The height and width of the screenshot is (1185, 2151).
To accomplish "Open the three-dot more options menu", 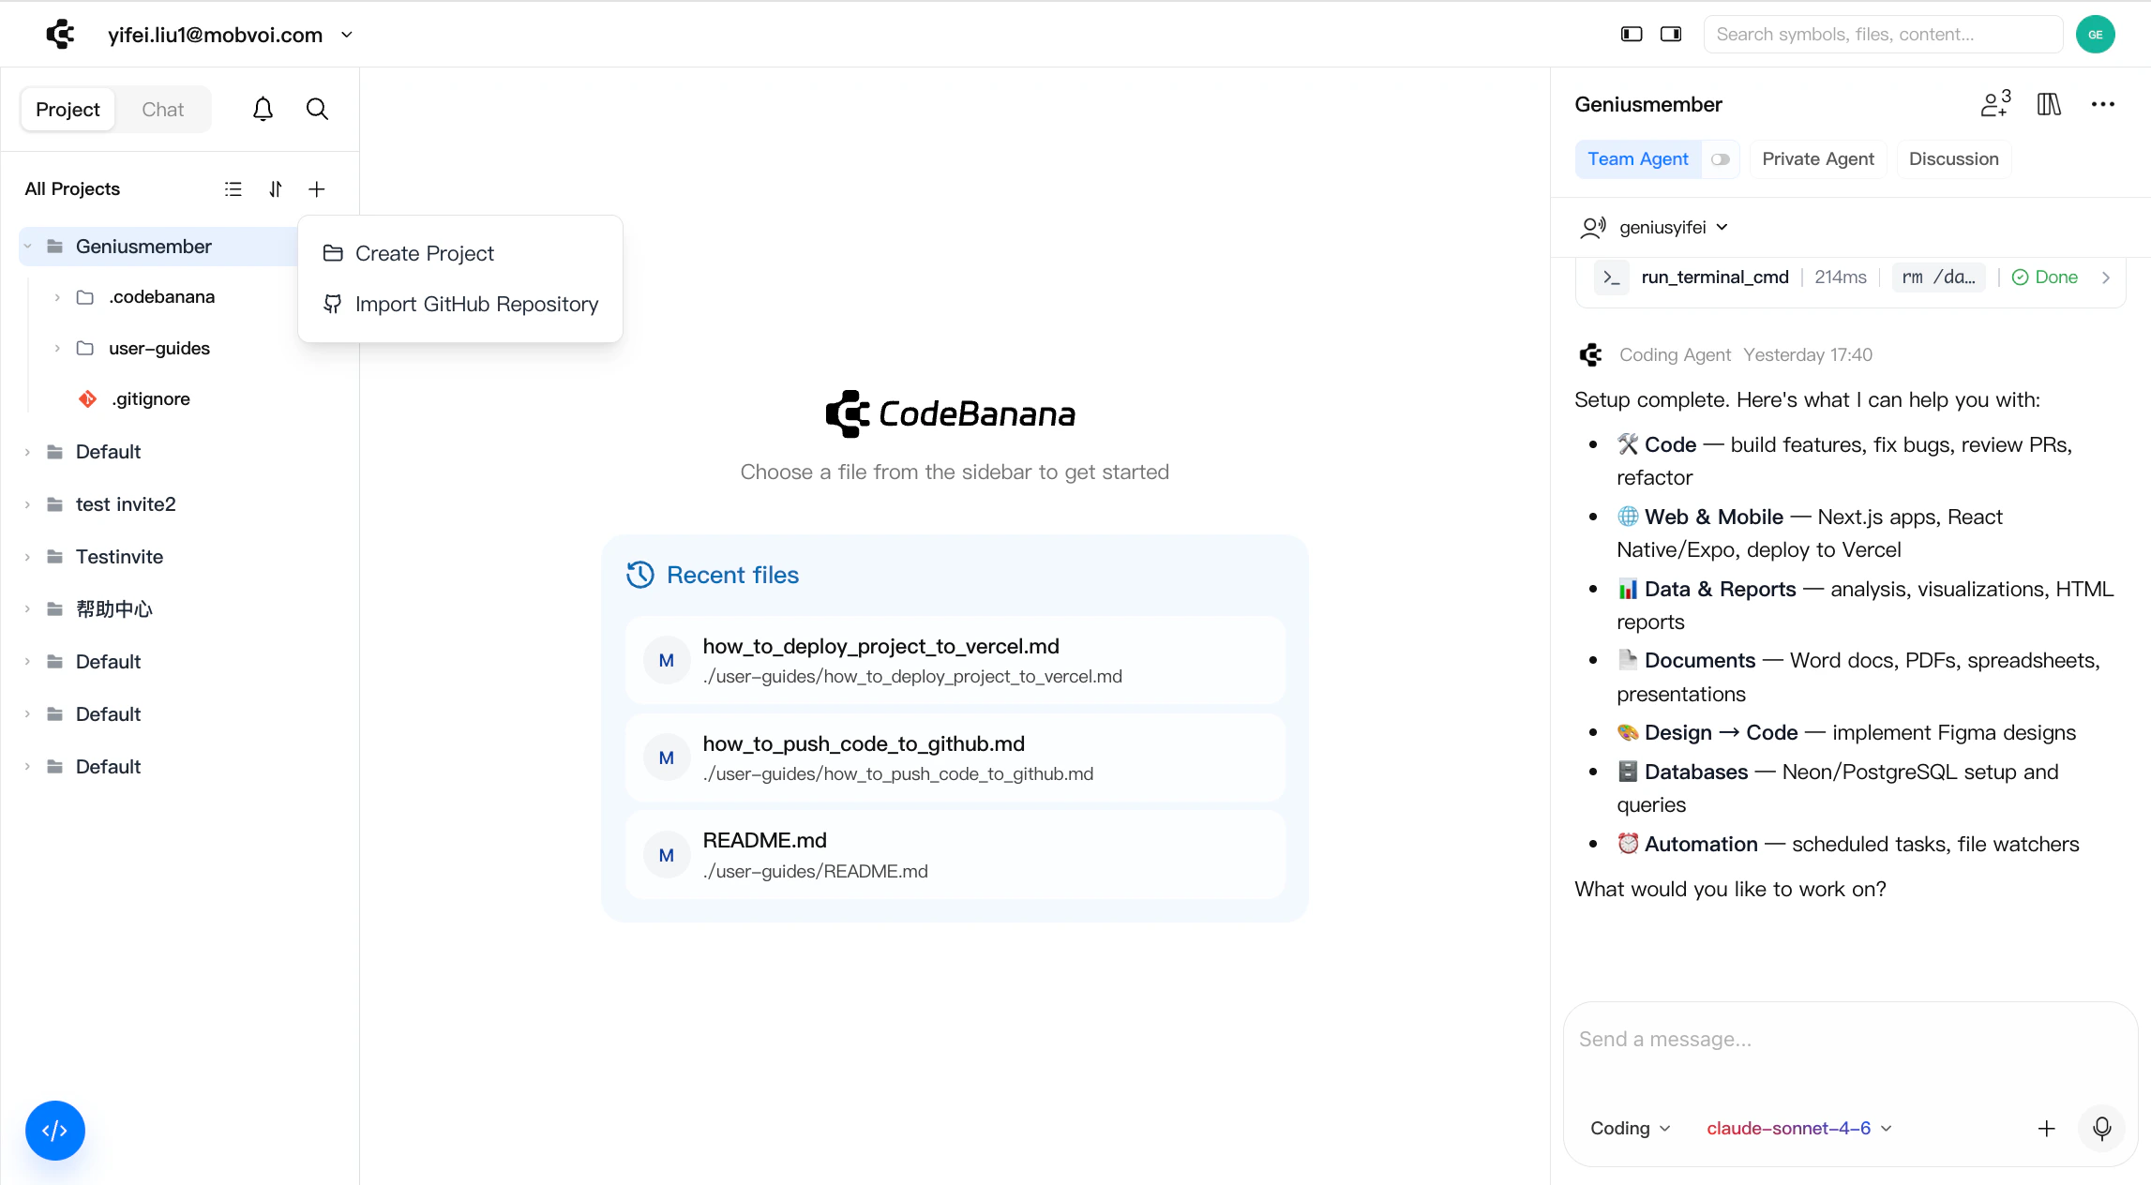I will pos(2103,104).
